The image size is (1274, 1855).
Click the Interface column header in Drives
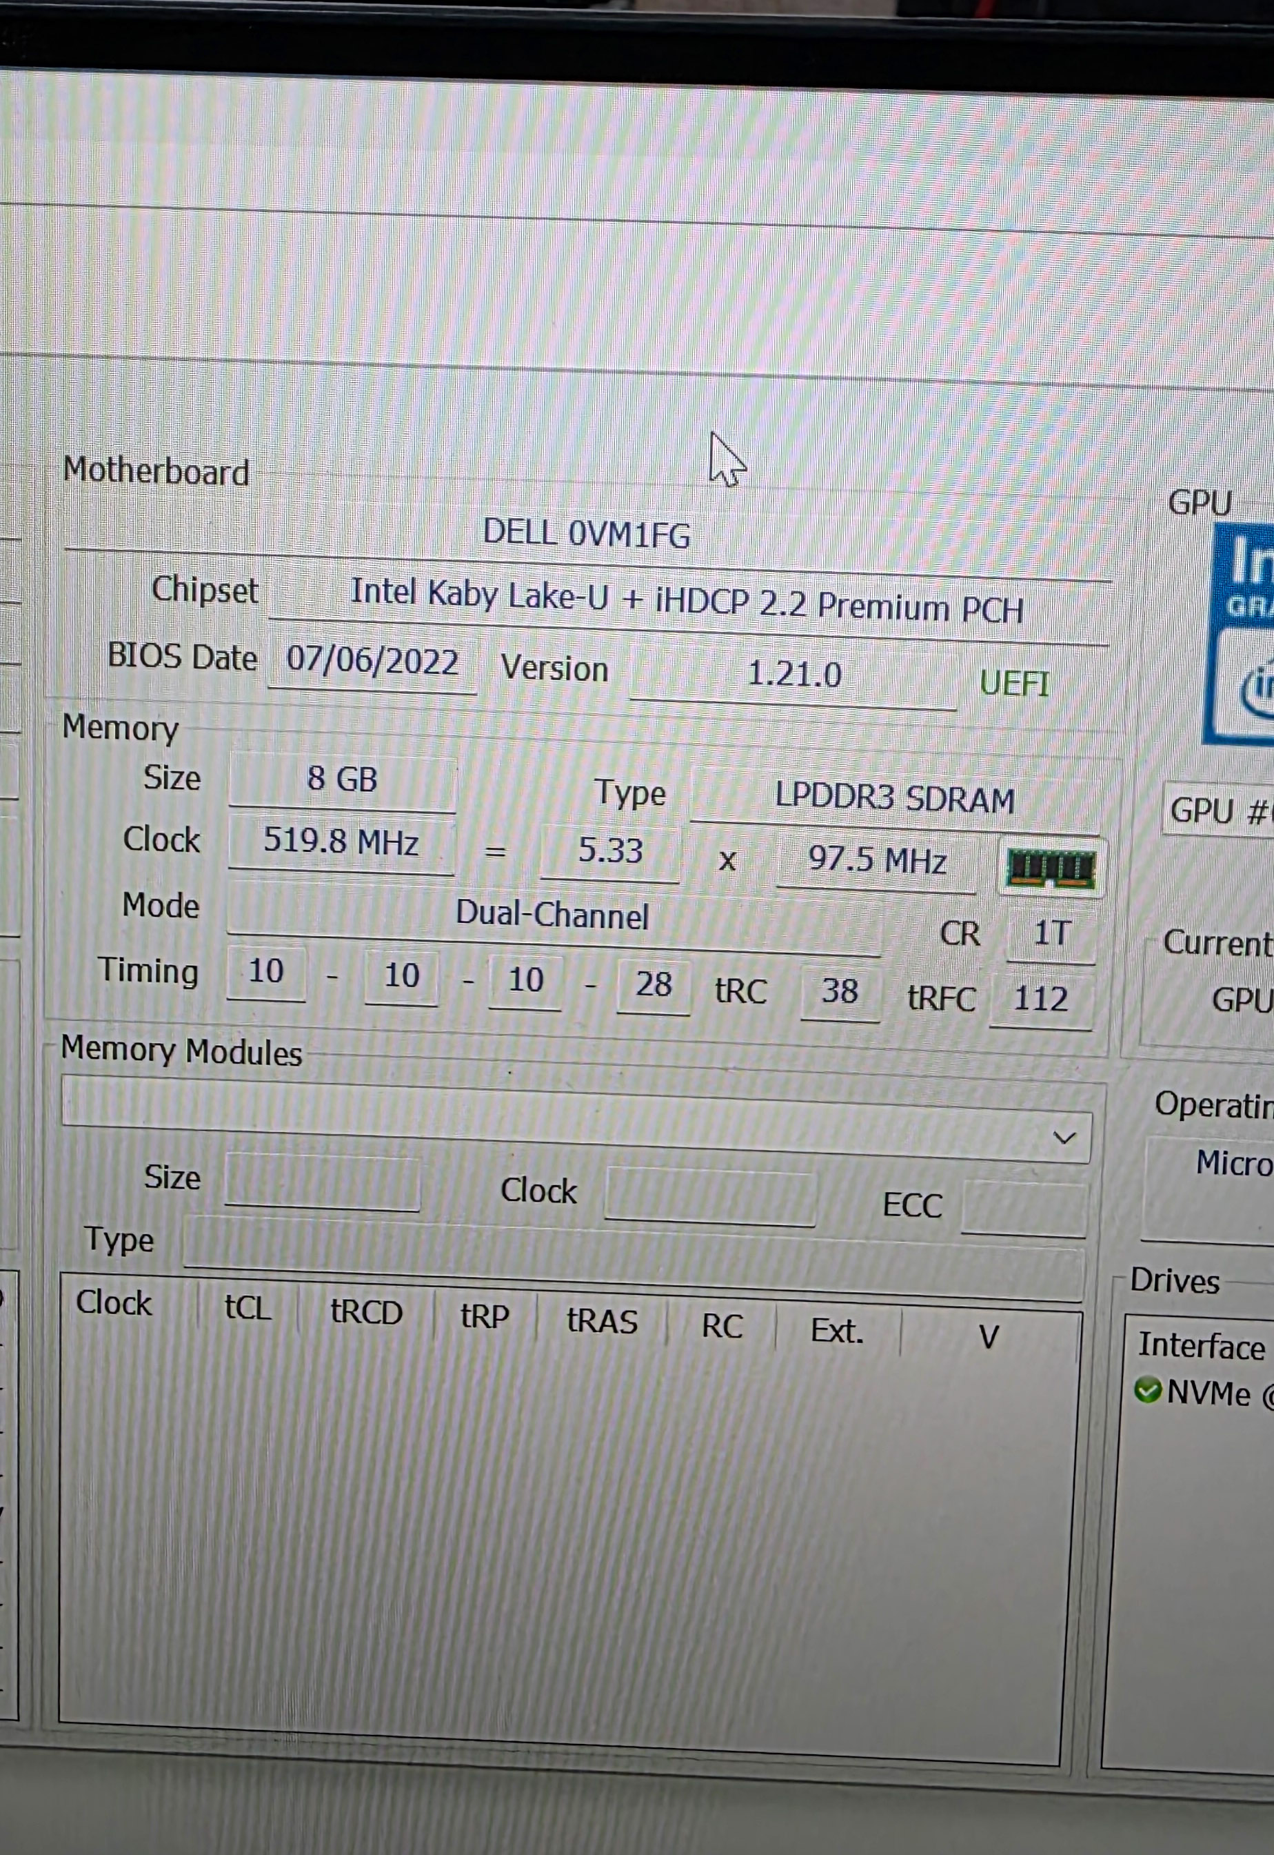1202,1347
